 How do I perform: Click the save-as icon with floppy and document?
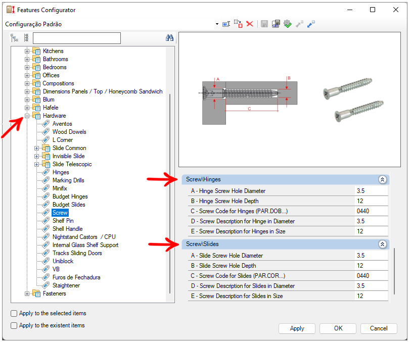276,24
